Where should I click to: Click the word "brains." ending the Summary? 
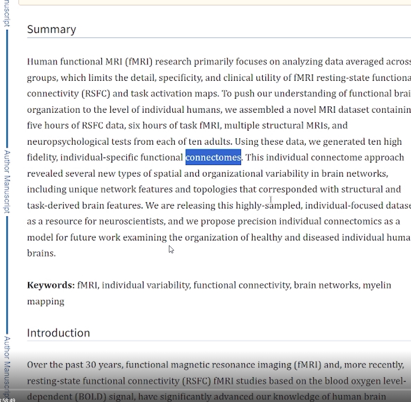point(41,253)
